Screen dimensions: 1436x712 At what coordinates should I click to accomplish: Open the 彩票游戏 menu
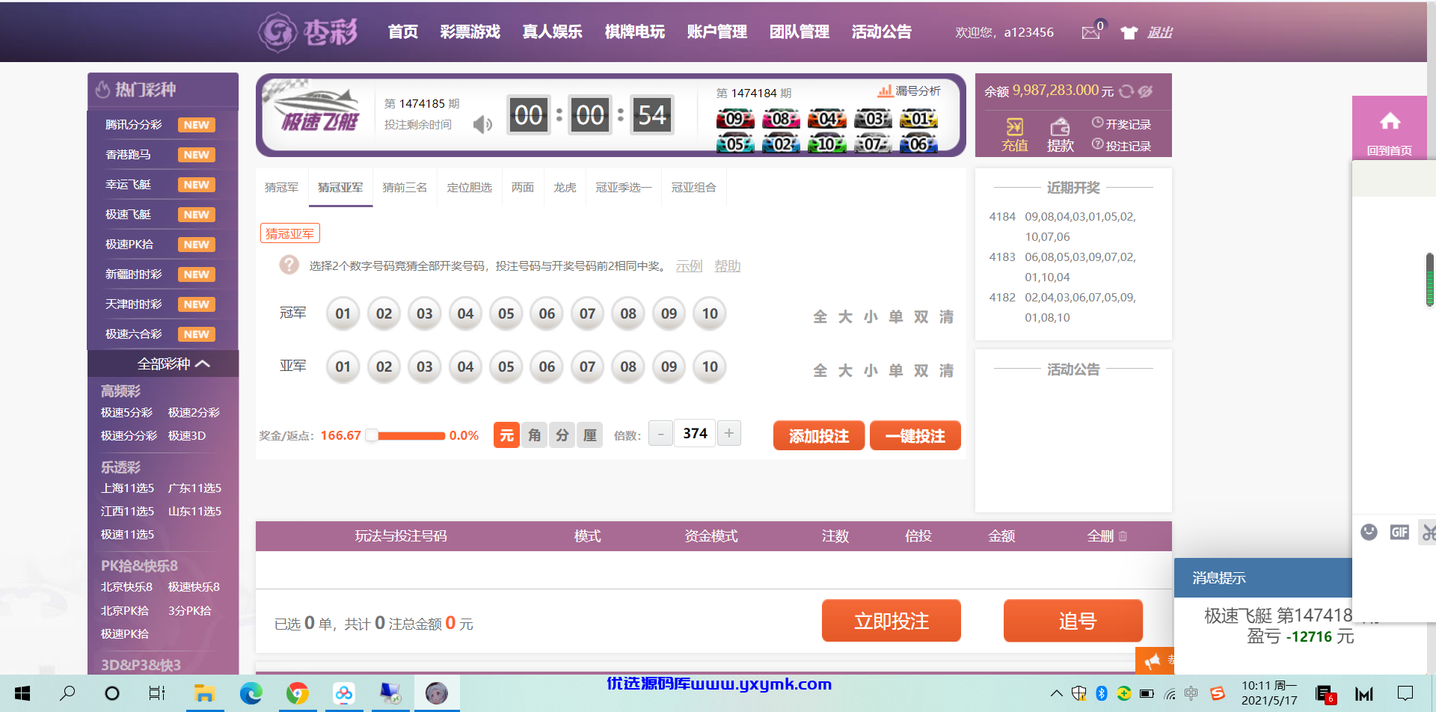coord(470,31)
